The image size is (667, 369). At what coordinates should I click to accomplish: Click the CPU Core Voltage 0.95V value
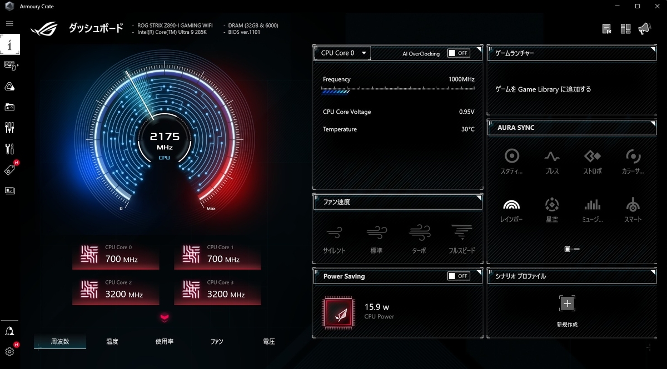coord(466,112)
